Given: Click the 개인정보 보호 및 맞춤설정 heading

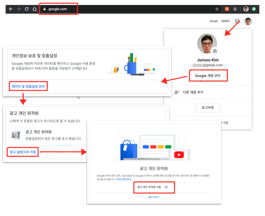Looking at the screenshot, I should 34,55.
